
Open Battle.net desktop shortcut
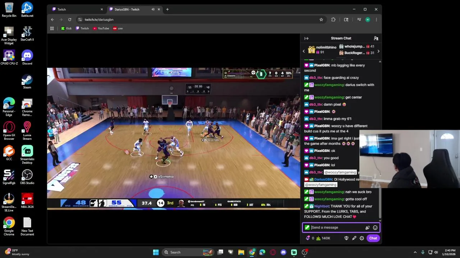tap(27, 10)
